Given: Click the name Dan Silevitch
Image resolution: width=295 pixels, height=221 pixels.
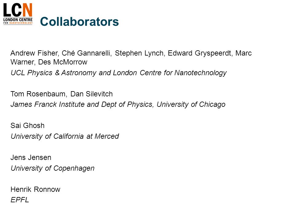Looking at the screenshot, I should tap(92, 94).
